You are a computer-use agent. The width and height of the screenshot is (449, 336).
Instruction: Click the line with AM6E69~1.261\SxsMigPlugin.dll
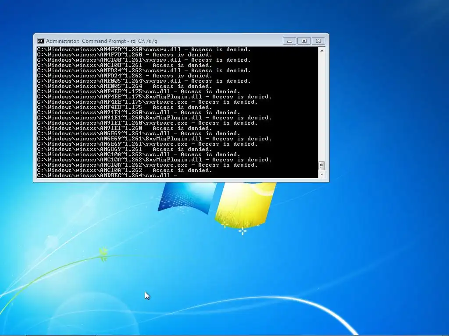click(154, 139)
